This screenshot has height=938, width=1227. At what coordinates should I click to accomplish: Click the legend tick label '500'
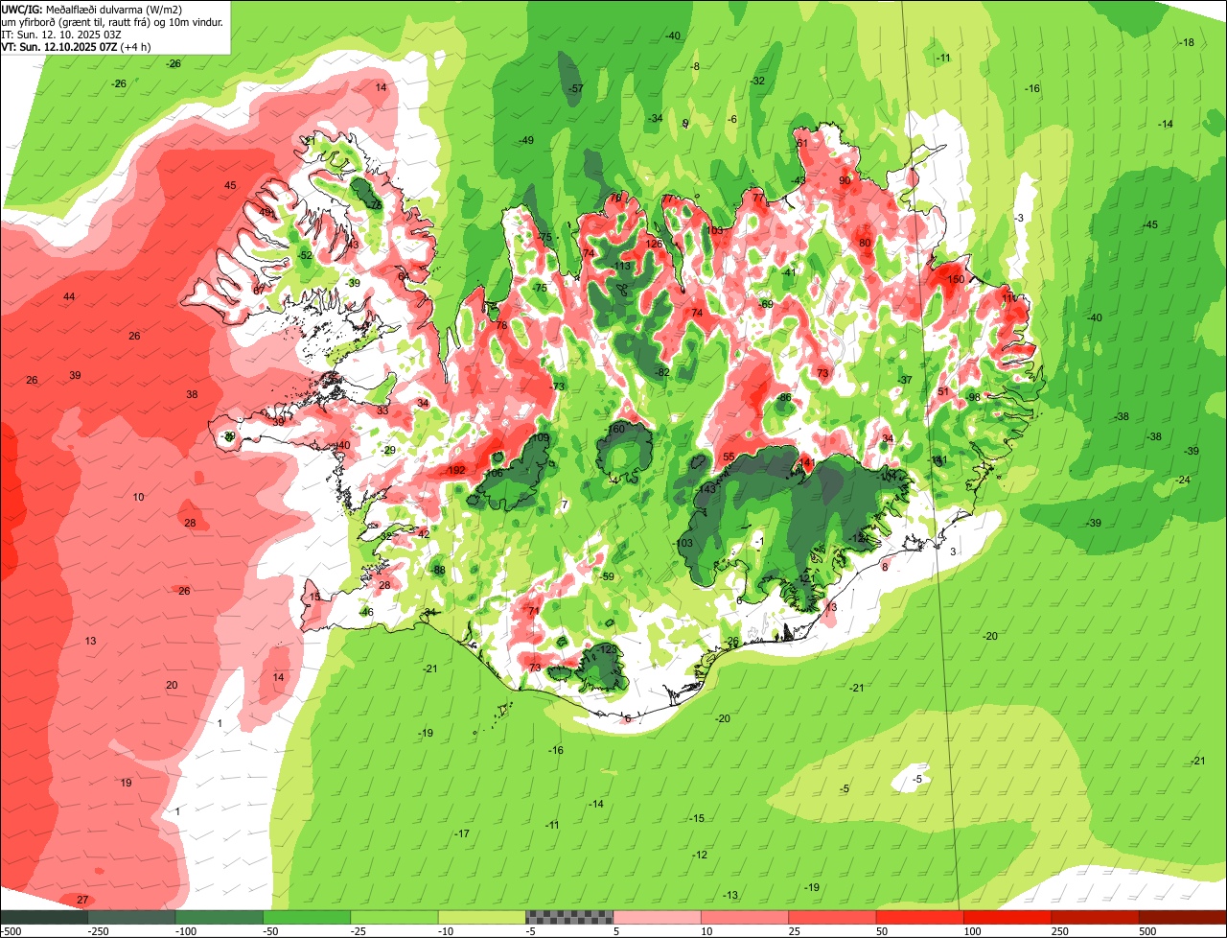1147,931
